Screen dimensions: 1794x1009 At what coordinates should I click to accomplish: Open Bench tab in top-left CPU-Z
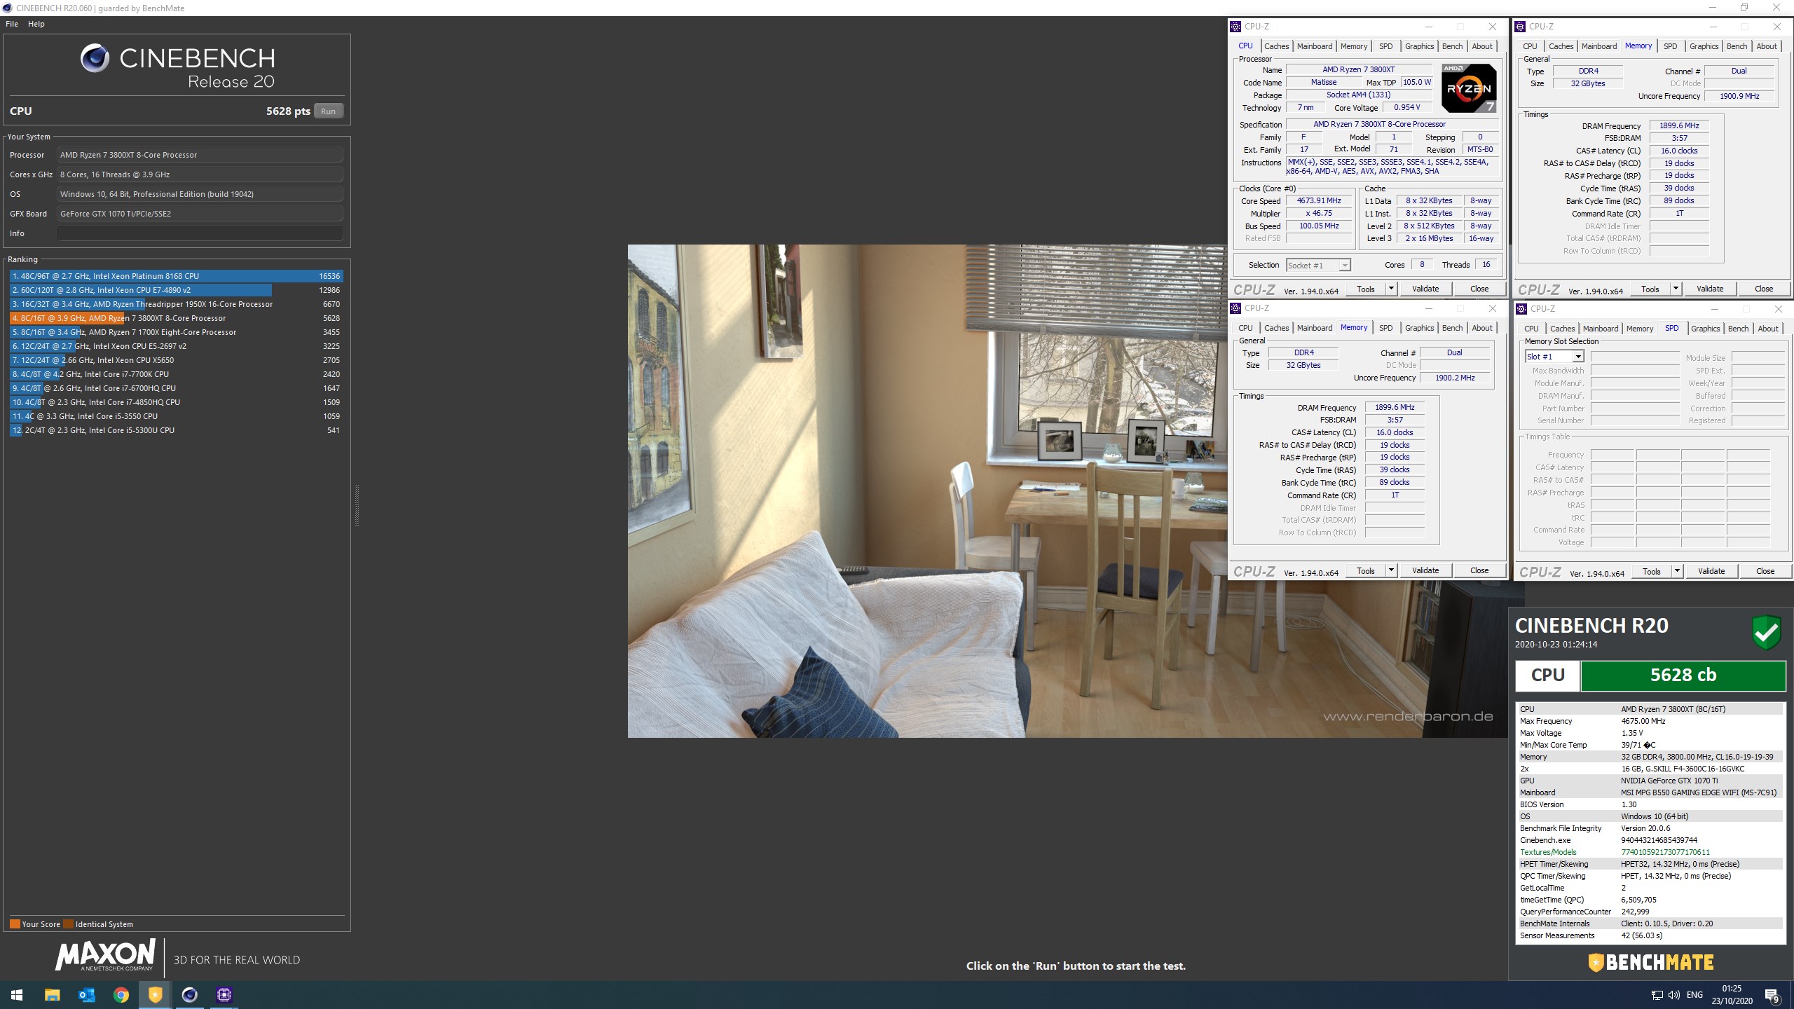pos(1452,46)
